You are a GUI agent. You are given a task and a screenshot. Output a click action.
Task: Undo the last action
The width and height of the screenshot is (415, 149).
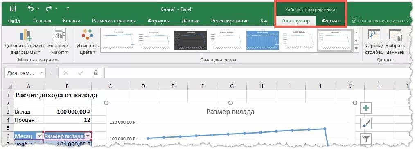[30, 9]
